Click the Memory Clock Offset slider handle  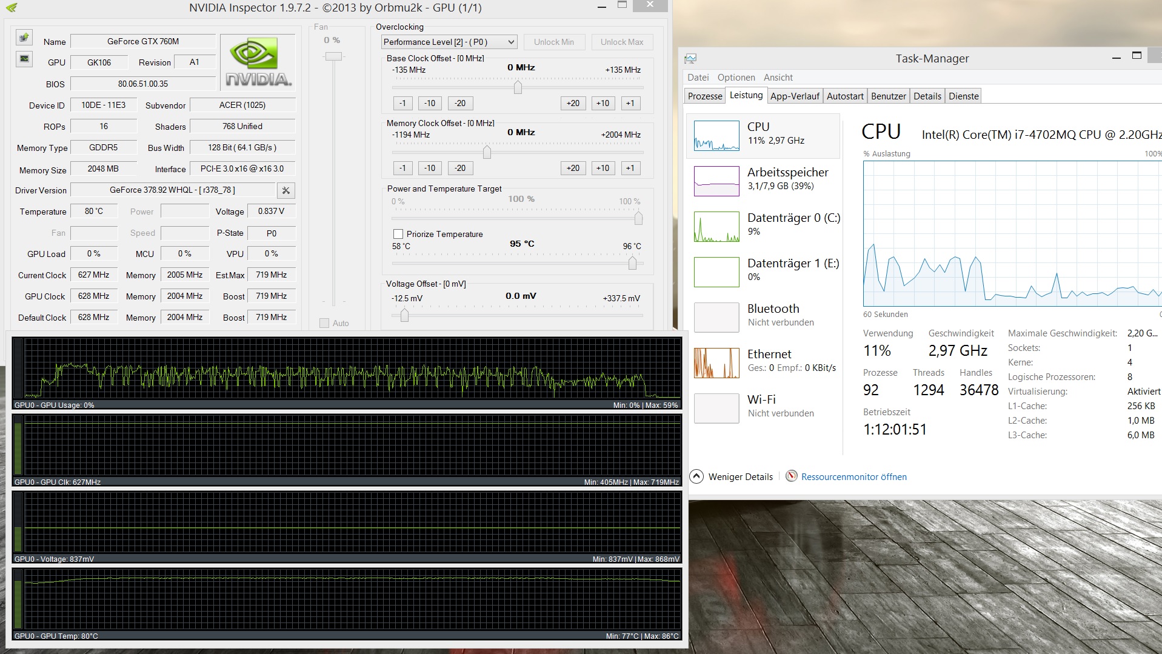point(487,152)
